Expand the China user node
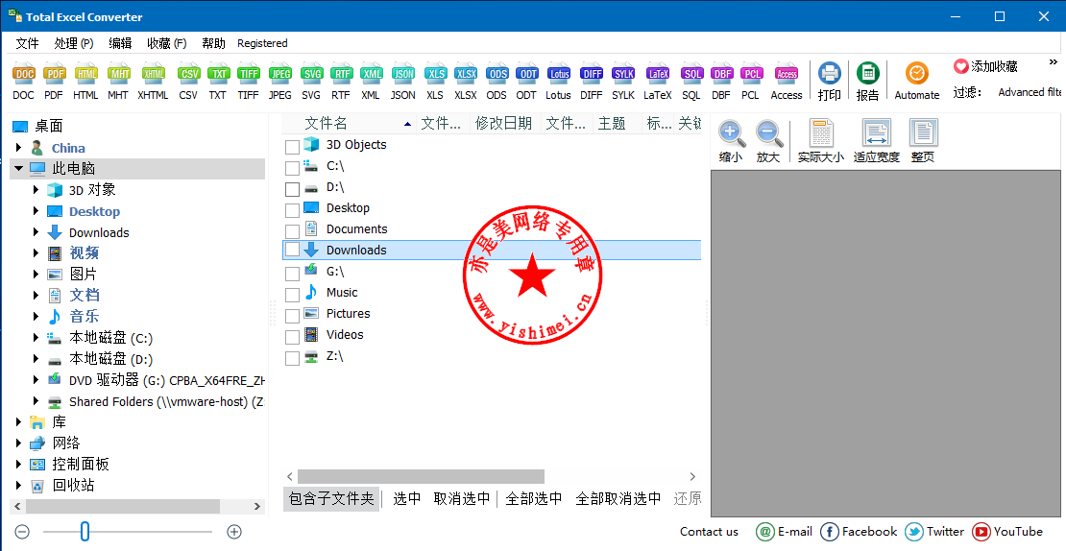Viewport: 1066px width, 551px height. tap(19, 148)
